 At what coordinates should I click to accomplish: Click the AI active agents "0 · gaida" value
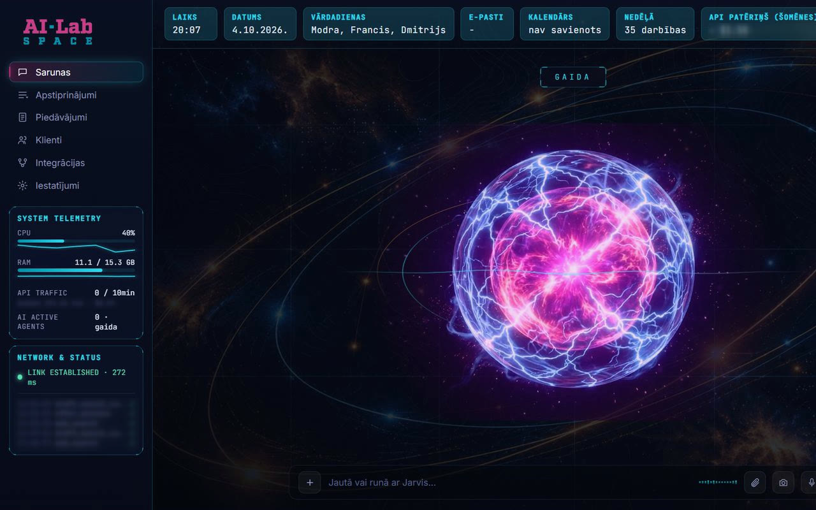point(106,322)
